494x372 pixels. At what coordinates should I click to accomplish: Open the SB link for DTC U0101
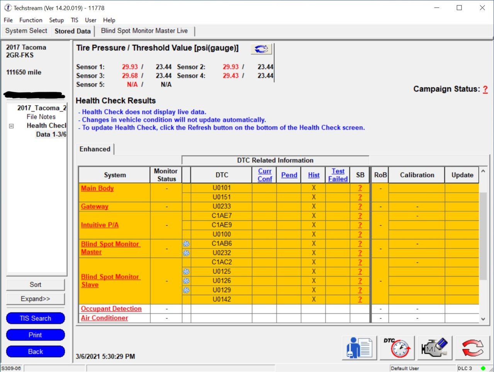[360, 188]
